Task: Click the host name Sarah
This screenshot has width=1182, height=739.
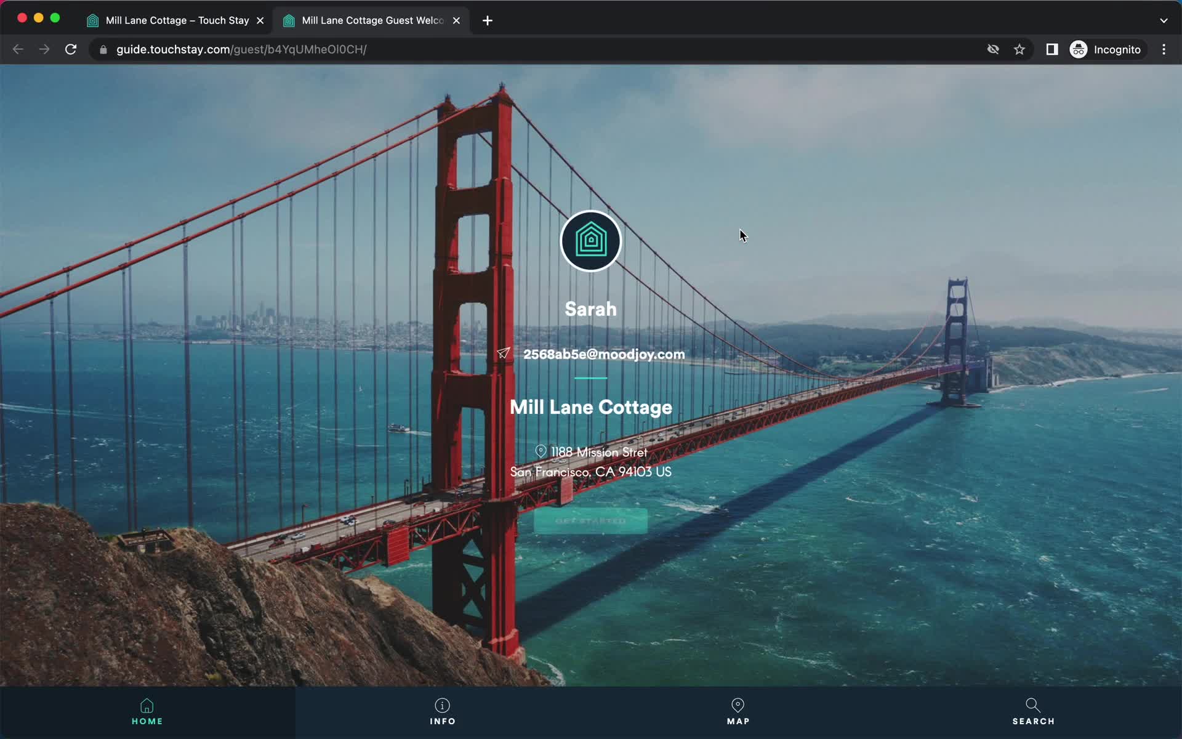Action: (590, 309)
